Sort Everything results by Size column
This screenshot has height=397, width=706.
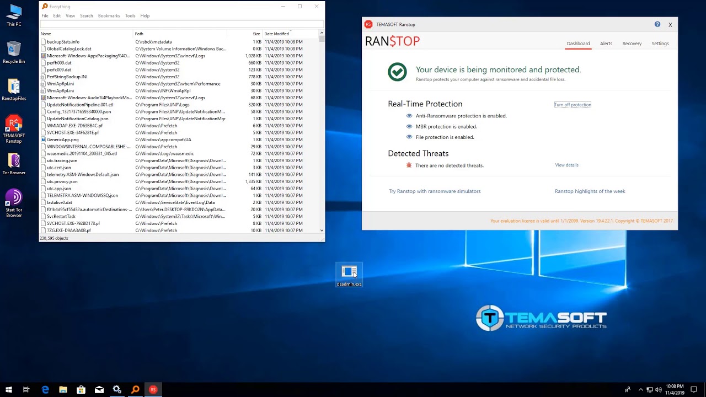point(244,34)
